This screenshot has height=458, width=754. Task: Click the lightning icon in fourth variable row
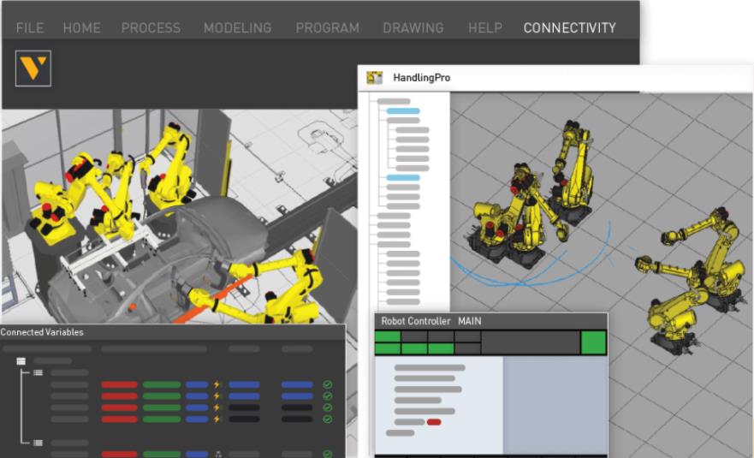coord(217,419)
